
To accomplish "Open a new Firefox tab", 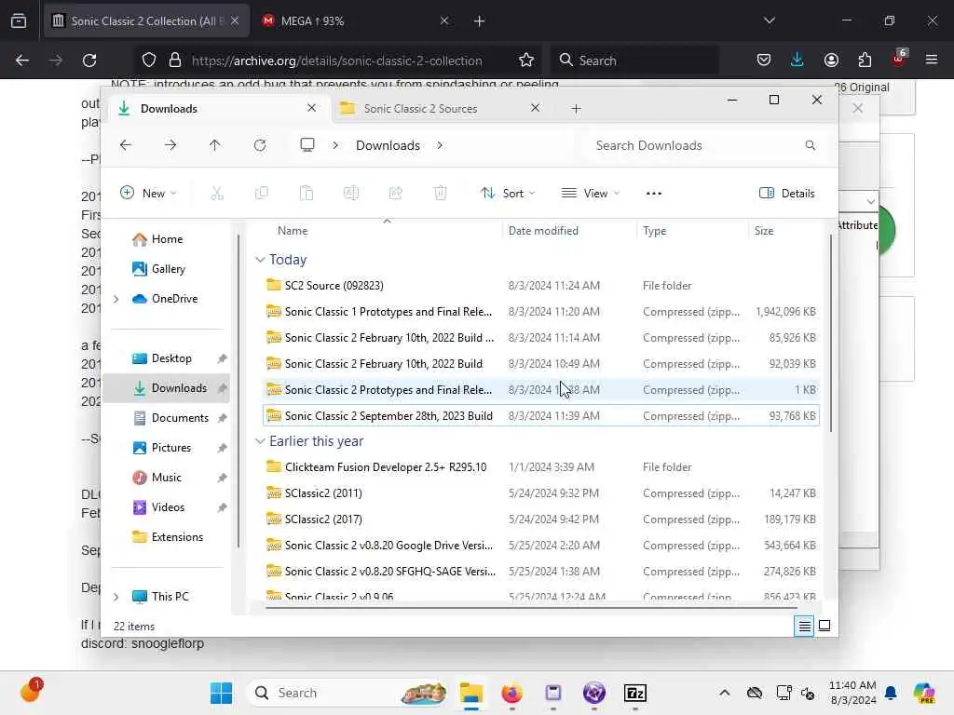I will pyautogui.click(x=479, y=21).
